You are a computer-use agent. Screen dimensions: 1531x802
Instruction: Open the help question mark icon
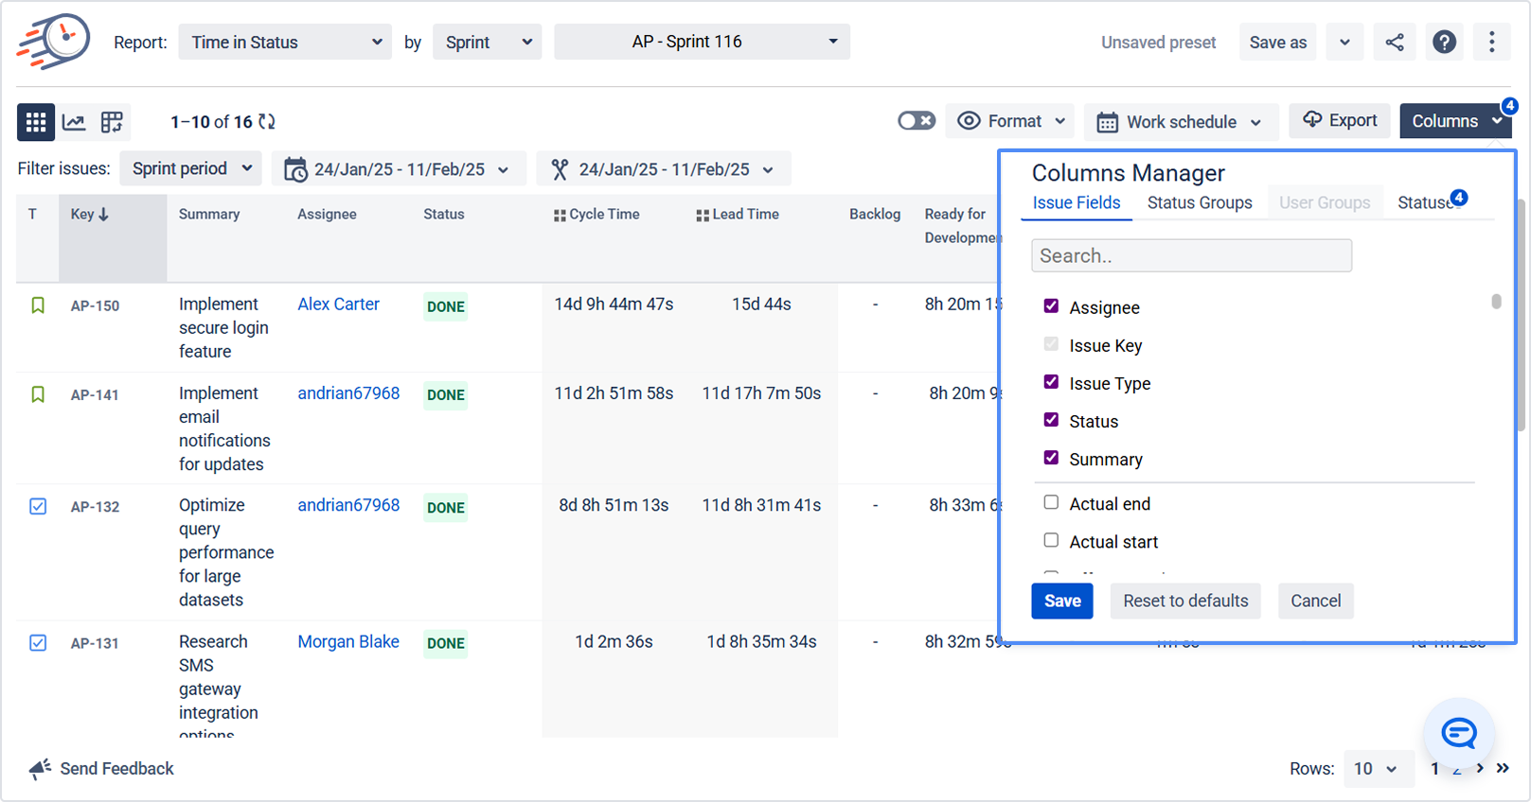(x=1444, y=43)
